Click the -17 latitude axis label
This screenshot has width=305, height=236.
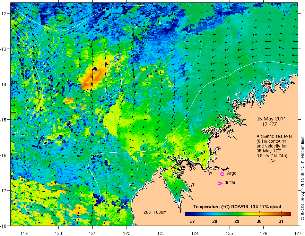[3, 191]
